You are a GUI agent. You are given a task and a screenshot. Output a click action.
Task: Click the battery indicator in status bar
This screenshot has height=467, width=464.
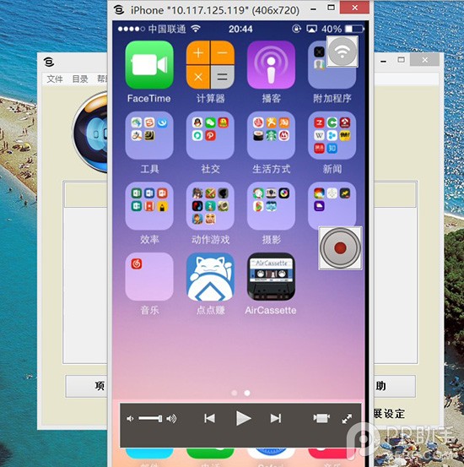[354, 29]
